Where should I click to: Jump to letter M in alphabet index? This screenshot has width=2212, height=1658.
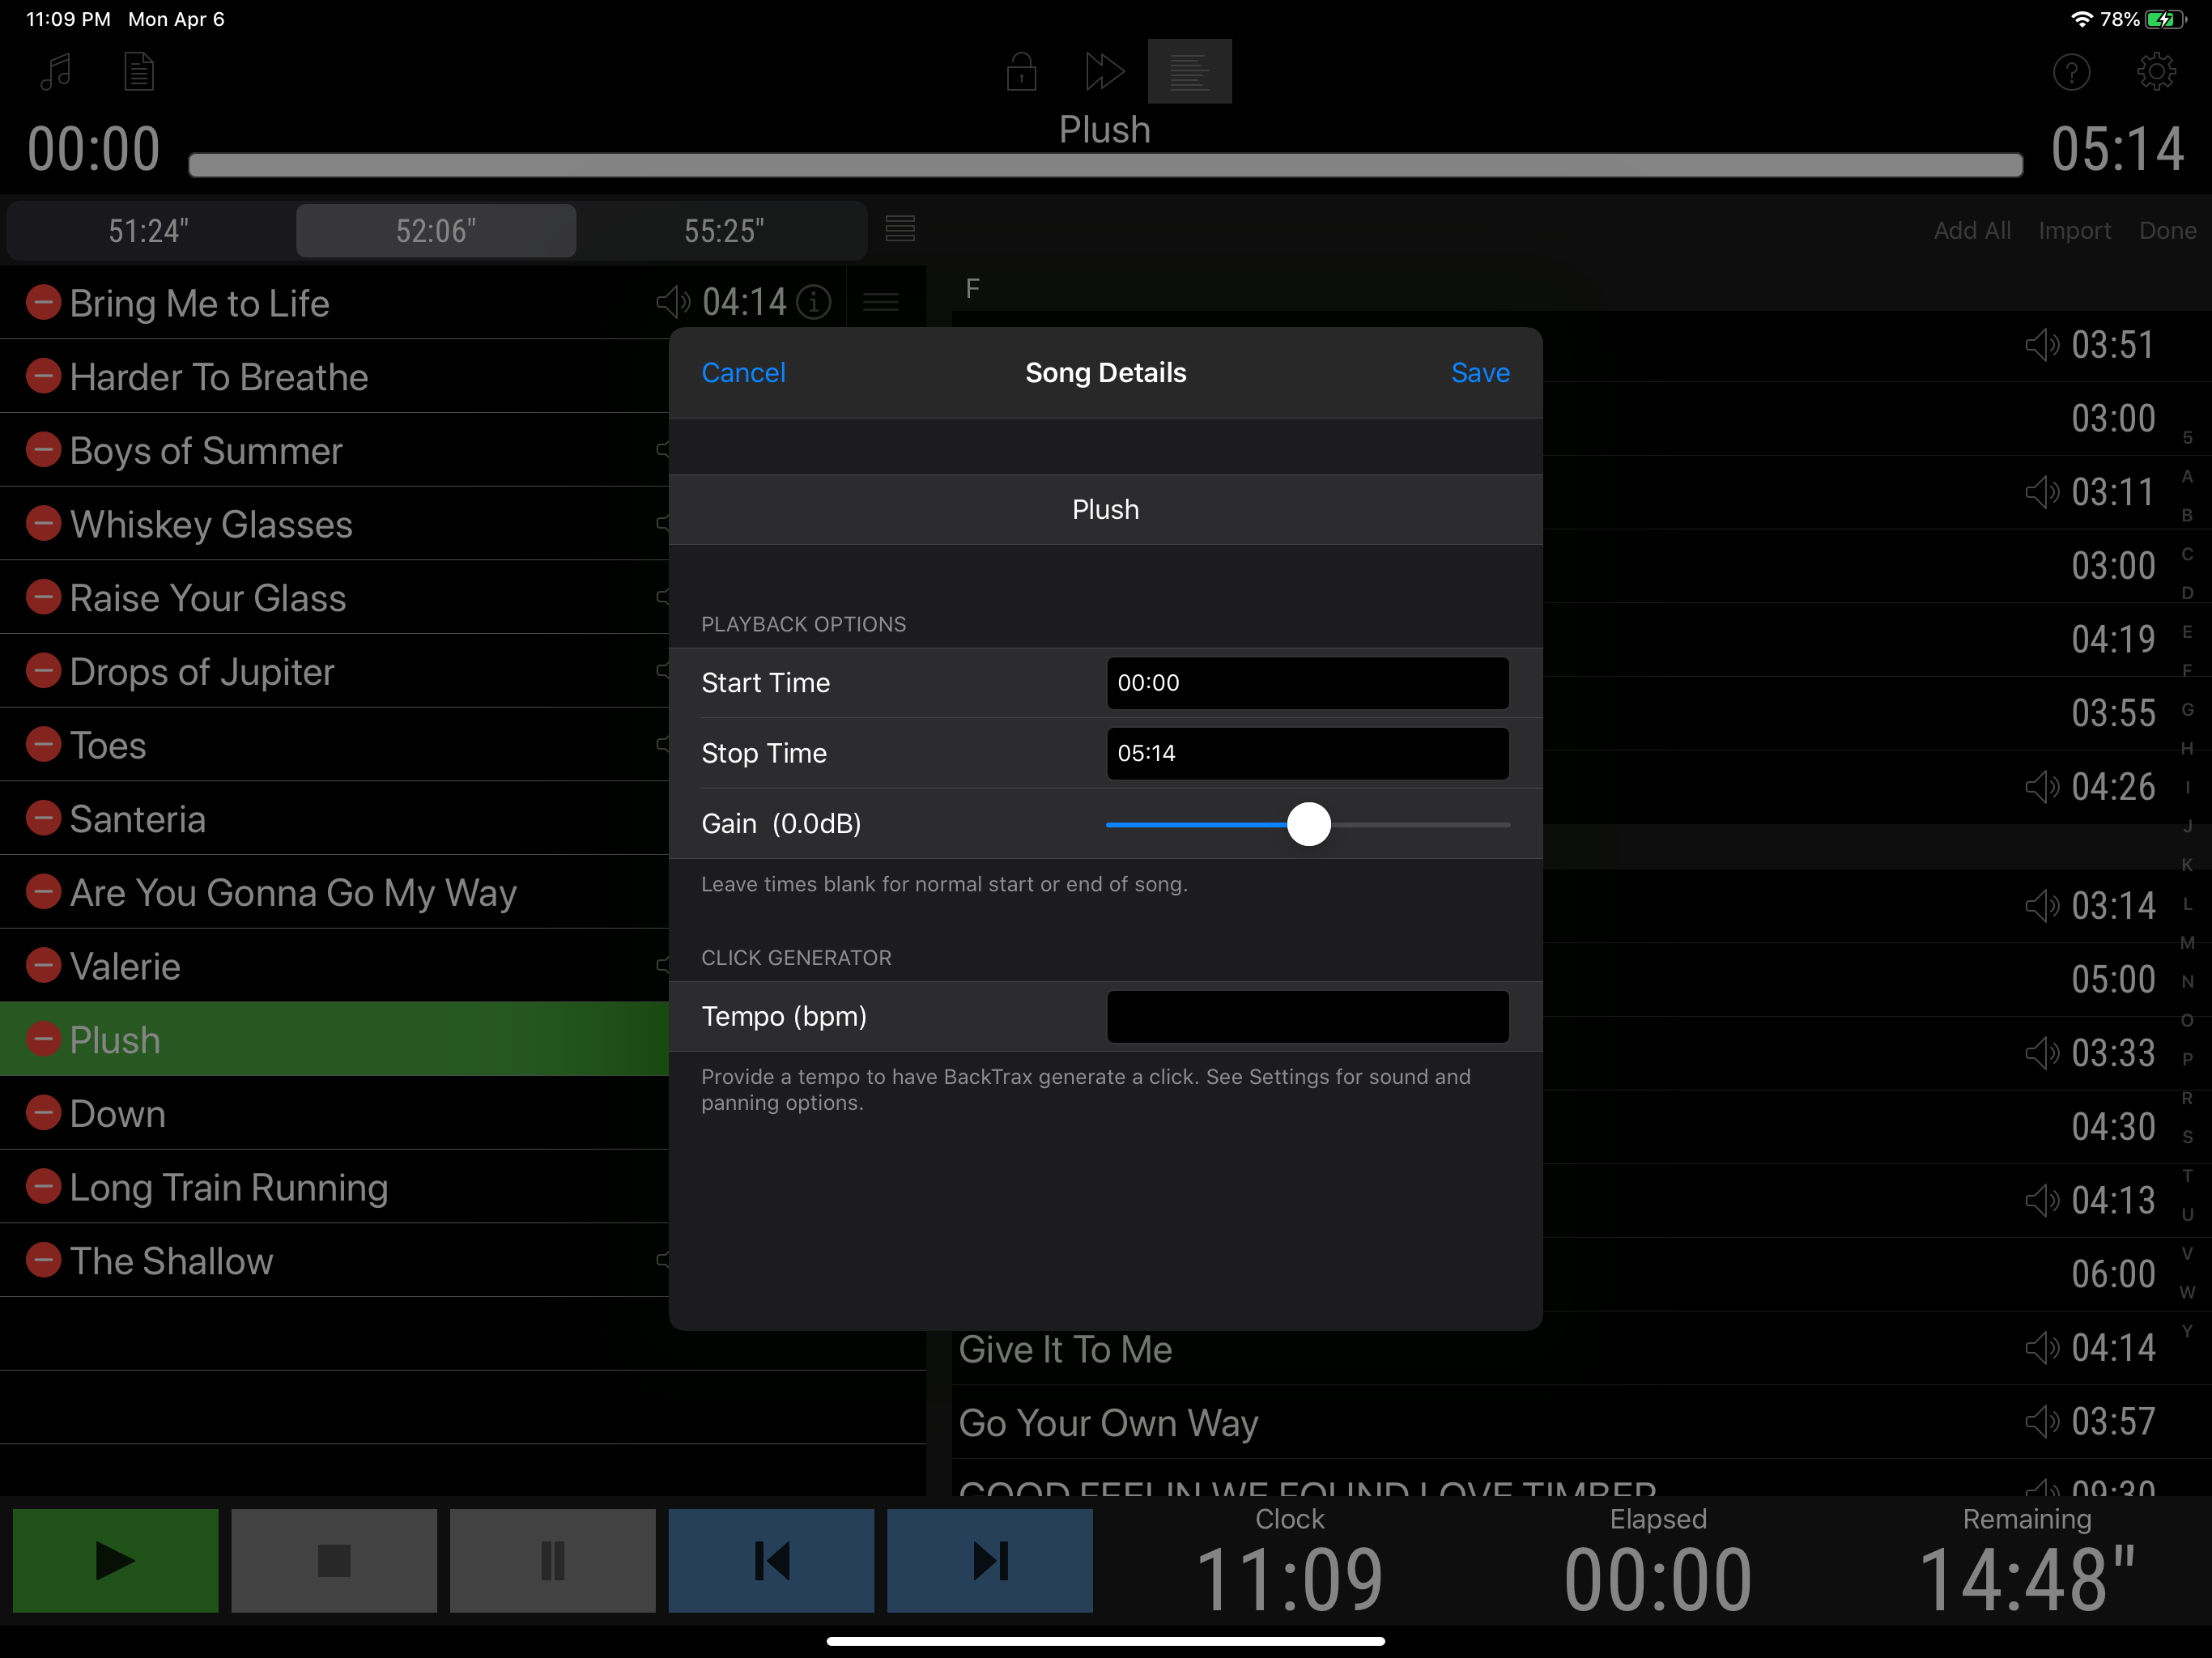pyautogui.click(x=2187, y=942)
